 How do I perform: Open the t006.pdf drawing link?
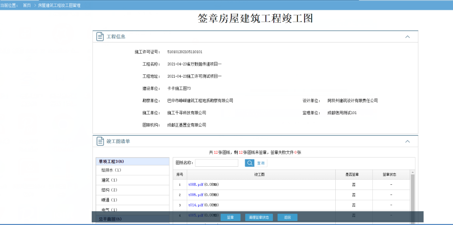coord(196,195)
